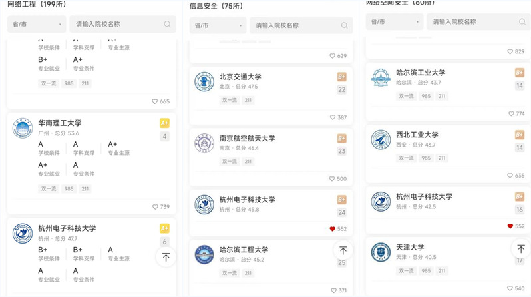Click 网络工程（199所）heading
531x297 pixels.
[x=37, y=4]
